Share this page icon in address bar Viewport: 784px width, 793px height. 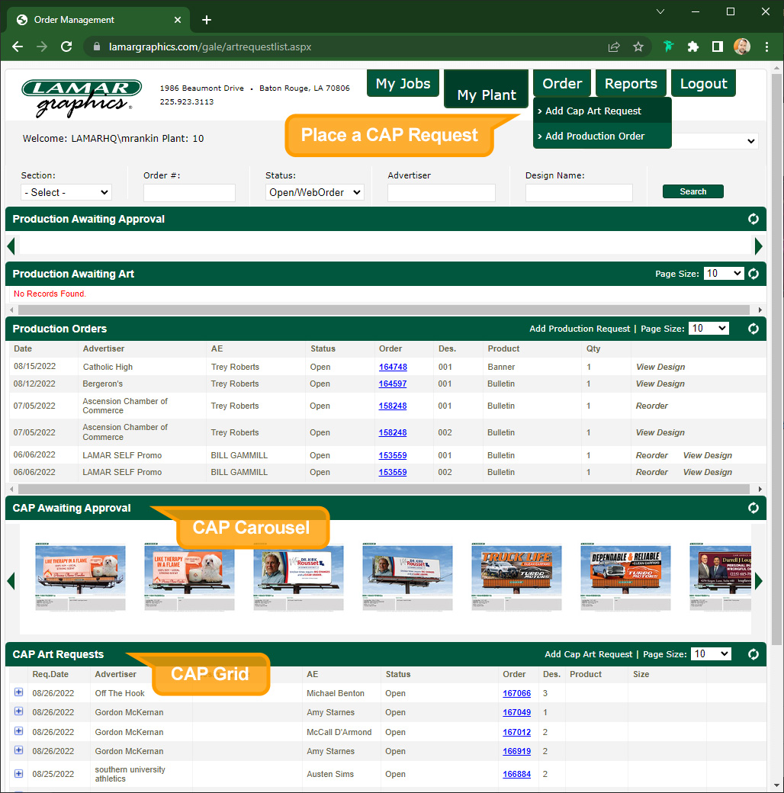[x=614, y=47]
